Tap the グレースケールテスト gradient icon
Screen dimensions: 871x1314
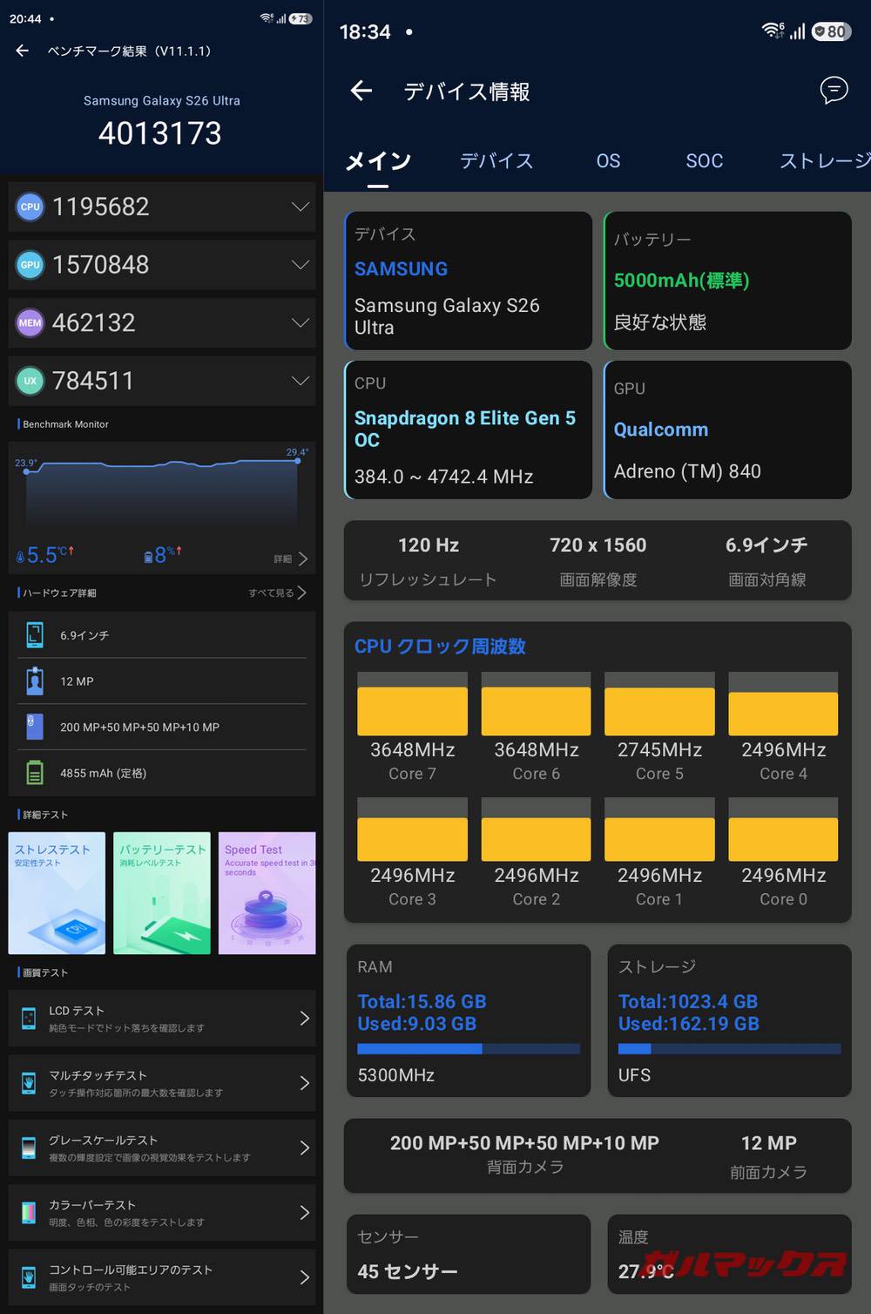tap(29, 1148)
